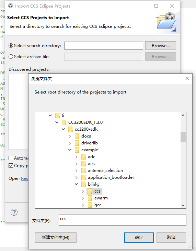Image resolution: width=196 pixels, height=251 pixels.
Task: Click the cc3200-sdk folder icon
Action: pos(70,129)
